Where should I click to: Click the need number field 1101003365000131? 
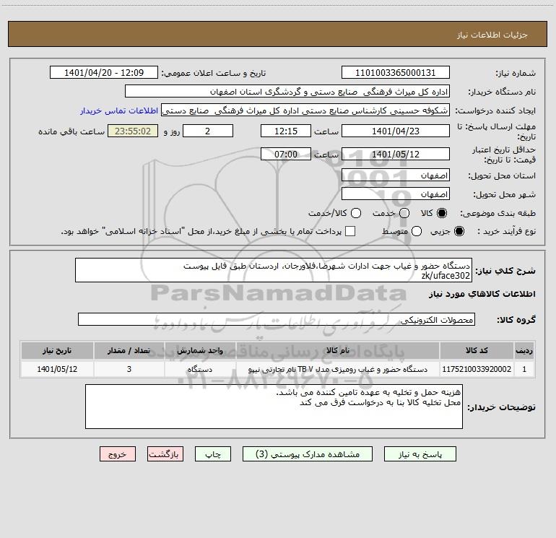pos(396,73)
